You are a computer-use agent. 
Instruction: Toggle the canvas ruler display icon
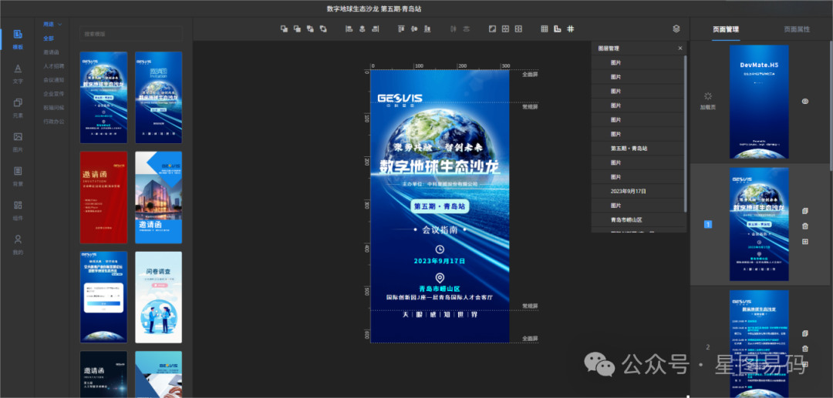[558, 28]
